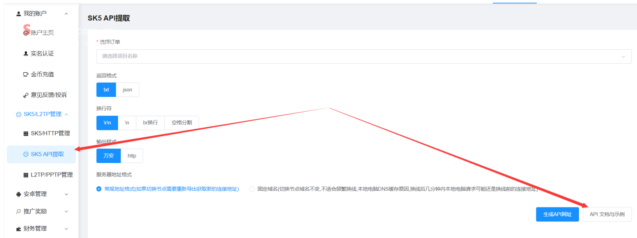Click the SK5 API提取 globe icon
This screenshot has width=637, height=238.
tap(26, 154)
